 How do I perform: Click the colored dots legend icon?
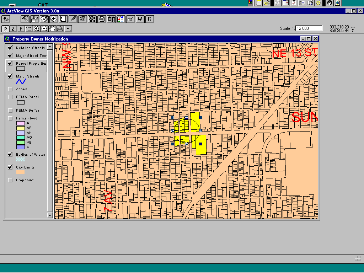(121, 19)
